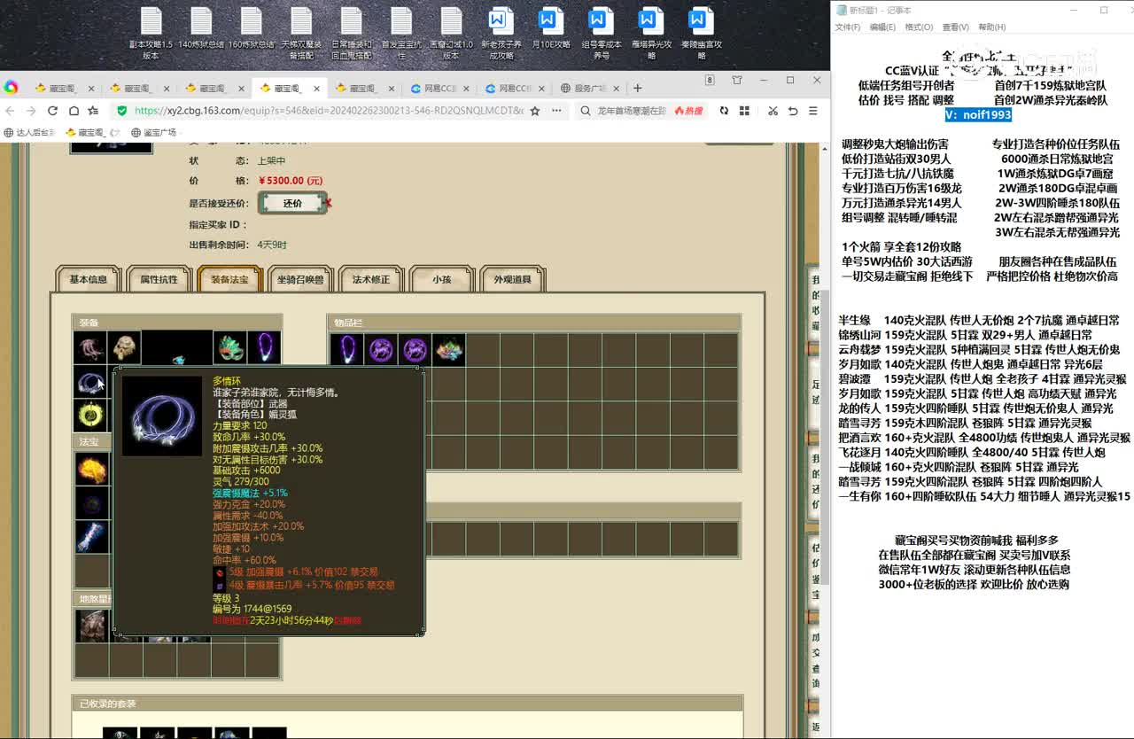Select the 装备法宝 tab
The width and height of the screenshot is (1134, 739).
click(x=229, y=279)
